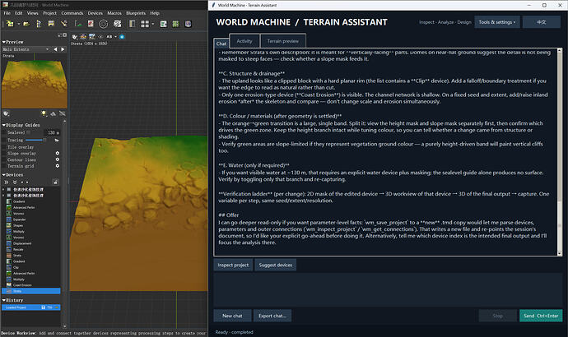Click the eye icon in viewport toolbar
The image size is (568, 337).
click(100, 36)
